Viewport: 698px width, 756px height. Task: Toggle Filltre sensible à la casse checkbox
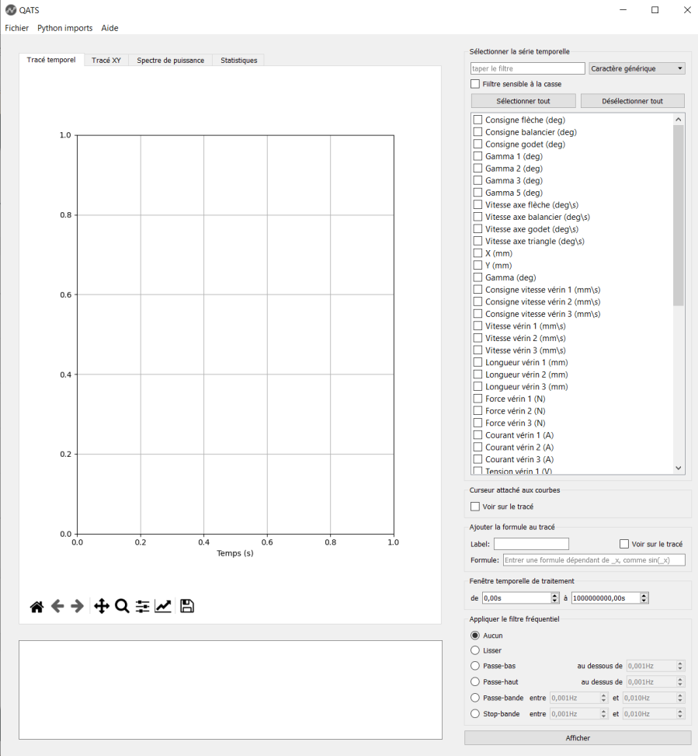(475, 84)
